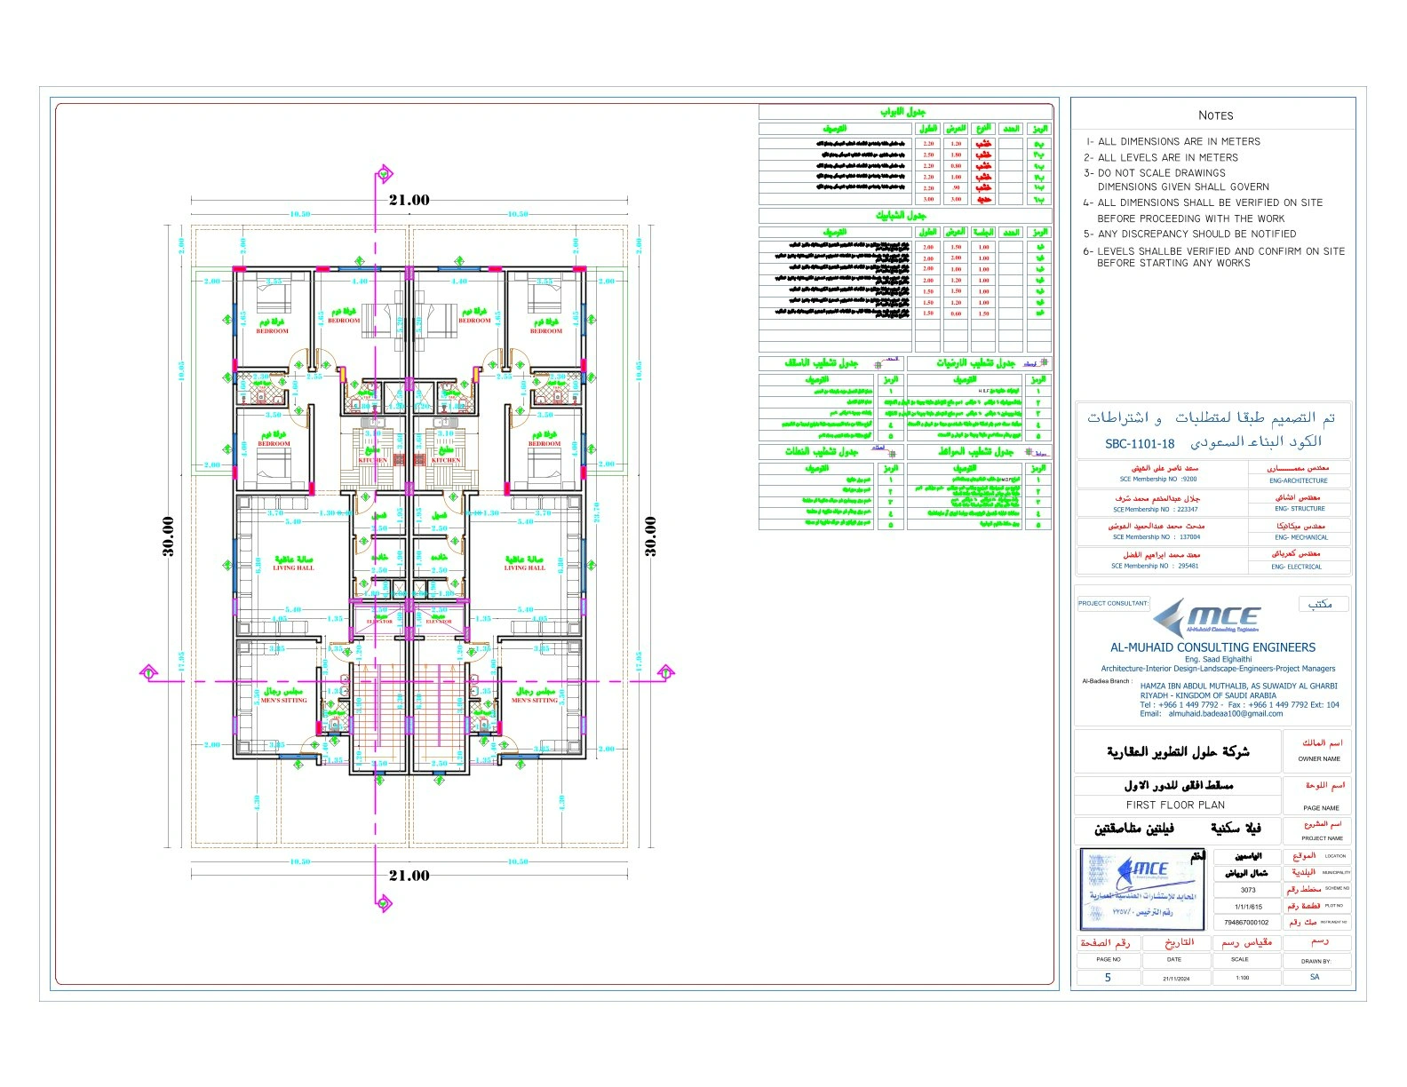Select the left unit KITCHEN label

tap(372, 460)
